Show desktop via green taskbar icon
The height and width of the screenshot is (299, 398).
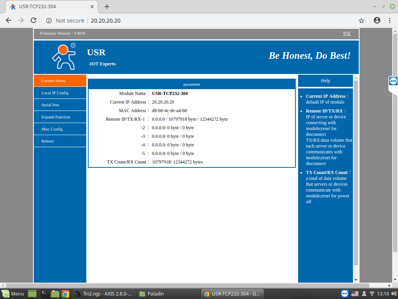(32, 294)
